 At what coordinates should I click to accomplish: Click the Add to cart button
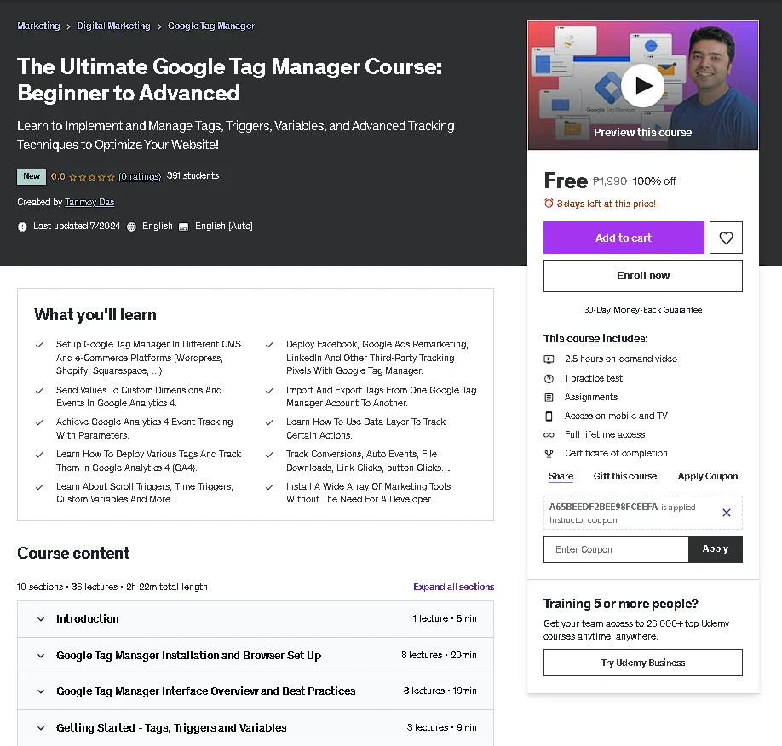(x=624, y=238)
